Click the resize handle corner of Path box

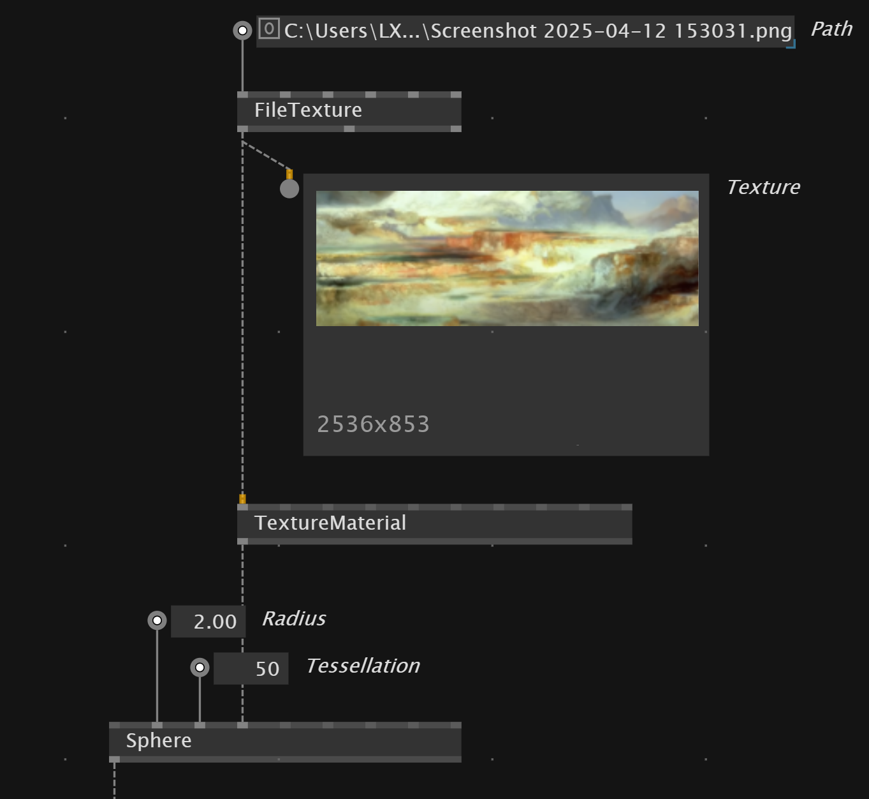pyautogui.click(x=791, y=43)
